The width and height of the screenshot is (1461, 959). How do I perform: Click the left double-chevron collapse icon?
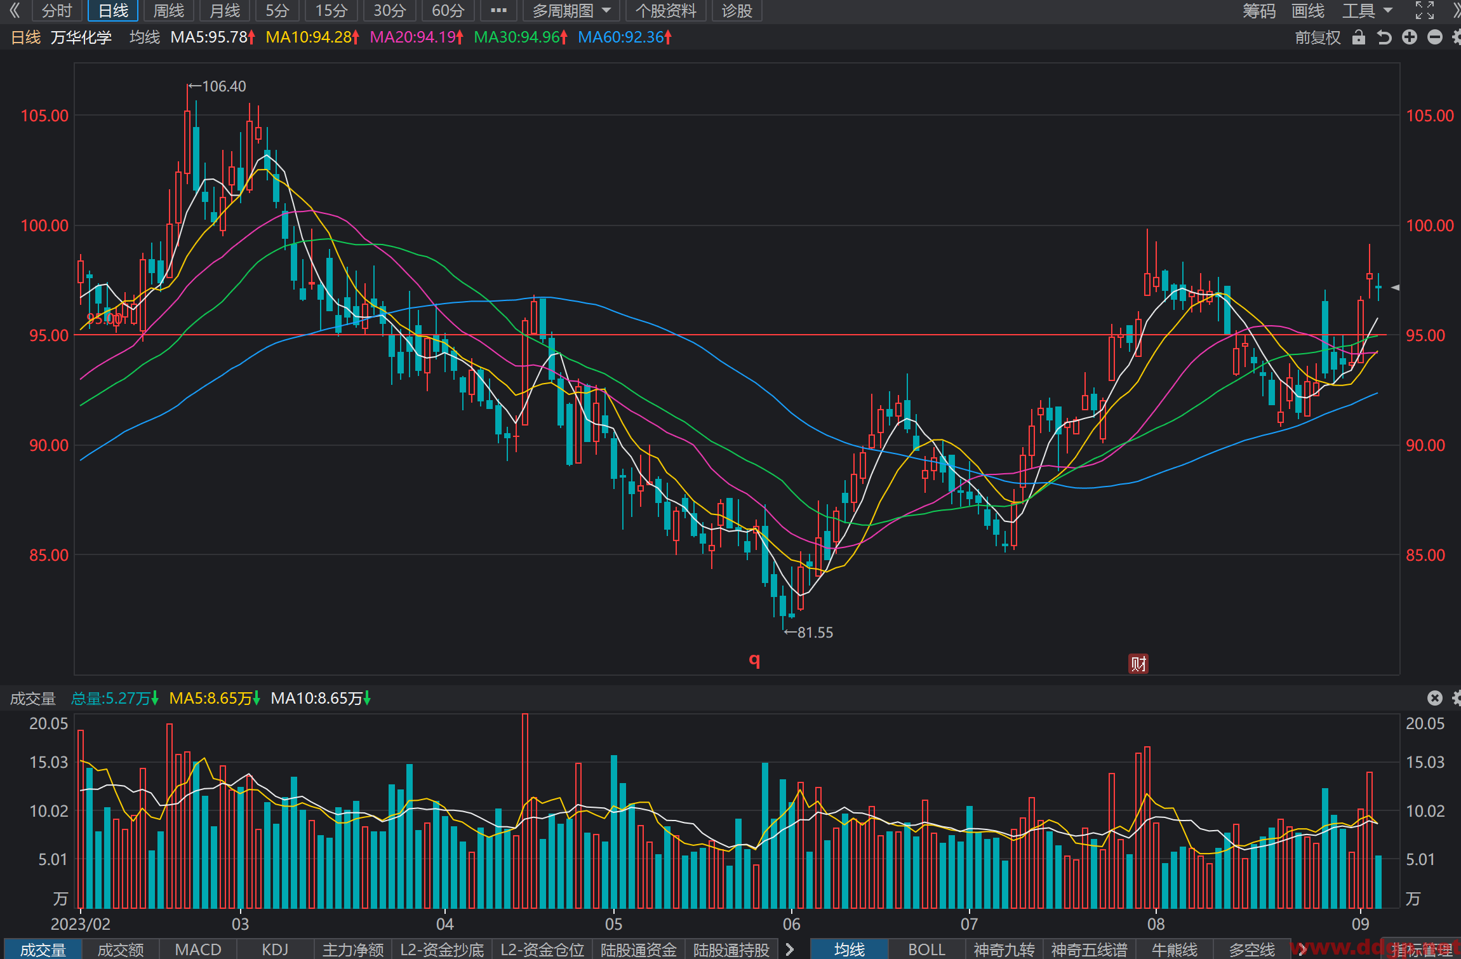15,10
